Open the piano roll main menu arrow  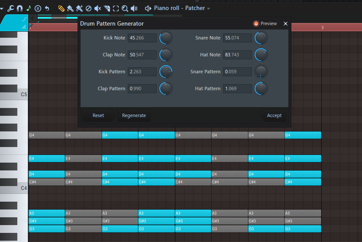coord(2,8)
